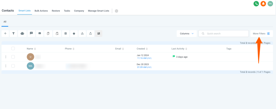The height and width of the screenshot is (109, 276).
Task: Open the Manage Smart Lists tab
Action: click(98, 11)
